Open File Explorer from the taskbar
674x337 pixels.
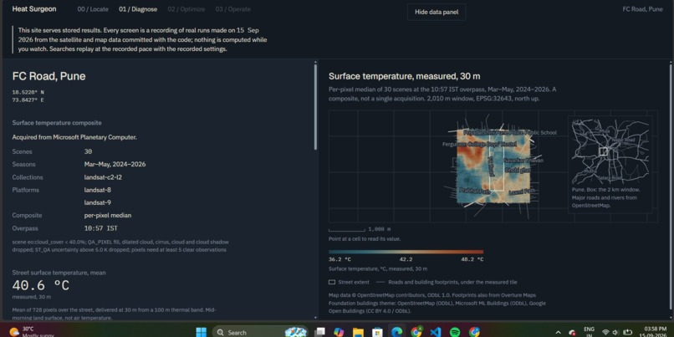pyautogui.click(x=358, y=332)
